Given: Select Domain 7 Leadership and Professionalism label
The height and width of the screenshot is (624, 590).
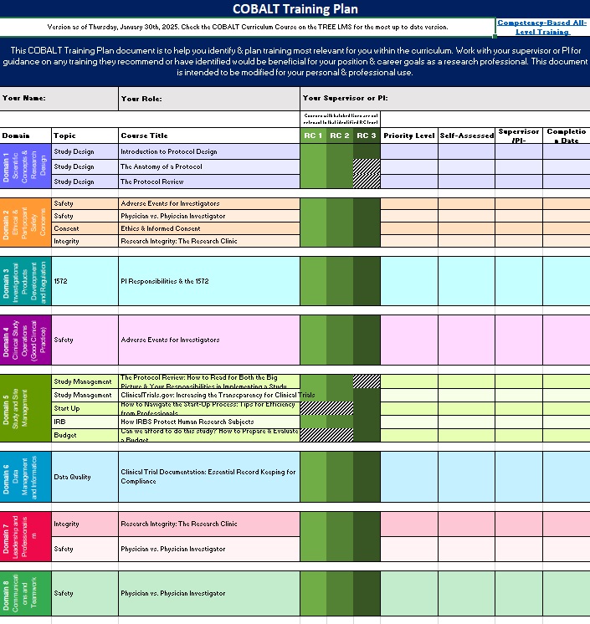Looking at the screenshot, I should [x=25, y=536].
